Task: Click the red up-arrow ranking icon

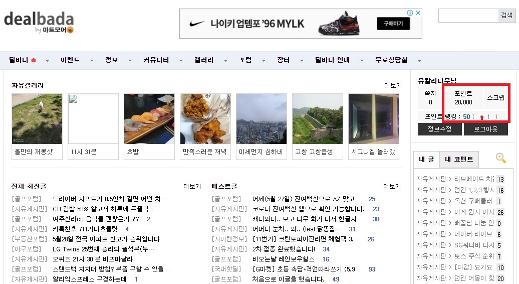Action: tap(481, 117)
